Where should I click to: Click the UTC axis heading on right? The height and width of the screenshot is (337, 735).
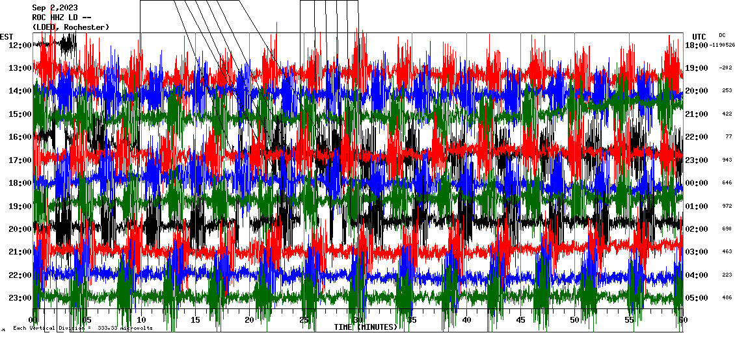pos(699,36)
